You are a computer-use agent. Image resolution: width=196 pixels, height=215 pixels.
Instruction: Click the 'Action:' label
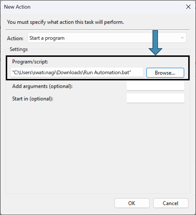tap(15, 38)
